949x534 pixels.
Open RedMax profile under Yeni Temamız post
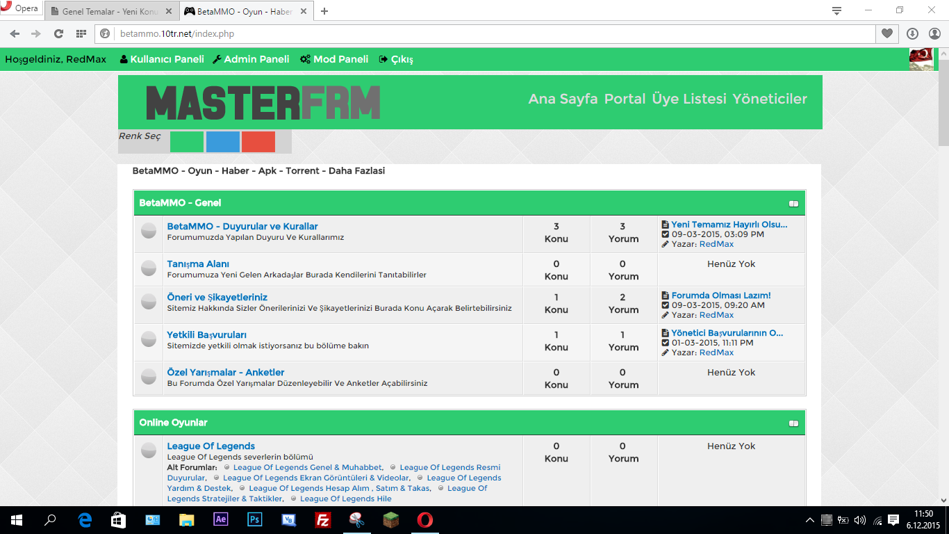click(716, 244)
